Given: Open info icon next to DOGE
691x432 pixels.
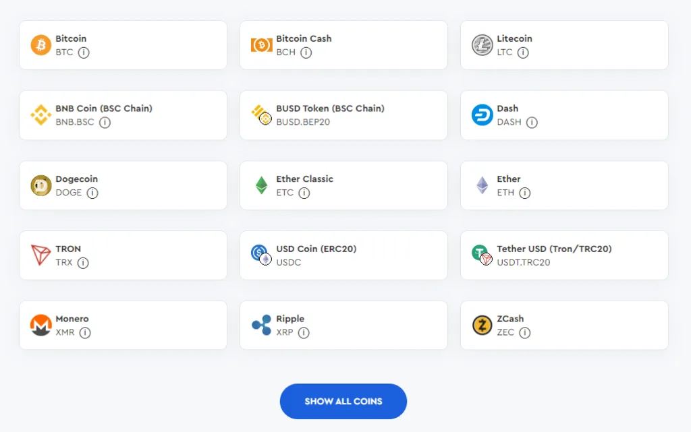Looking at the screenshot, I should [92, 193].
